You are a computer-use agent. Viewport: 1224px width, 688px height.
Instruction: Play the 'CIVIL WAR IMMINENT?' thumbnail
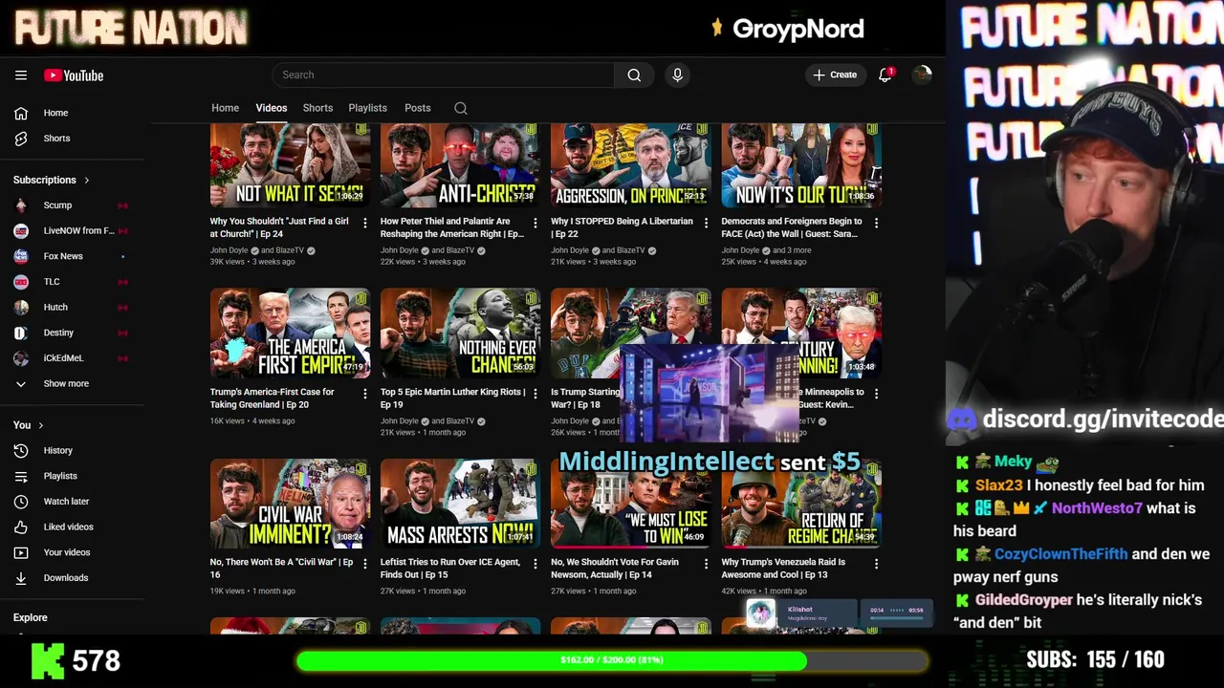tap(290, 503)
